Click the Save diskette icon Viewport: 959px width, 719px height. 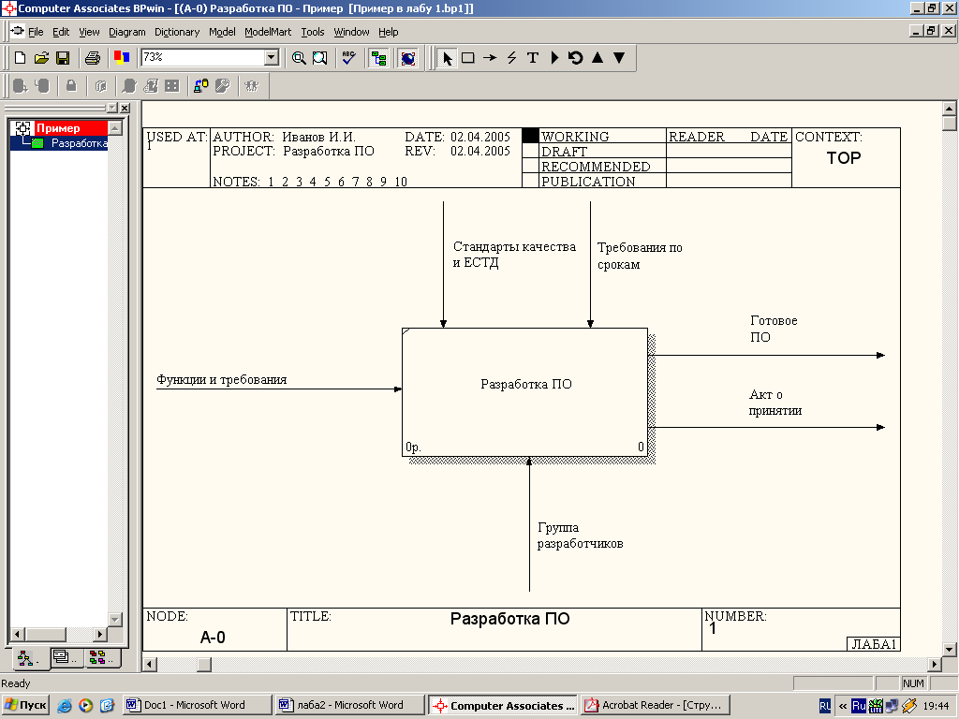tap(63, 58)
